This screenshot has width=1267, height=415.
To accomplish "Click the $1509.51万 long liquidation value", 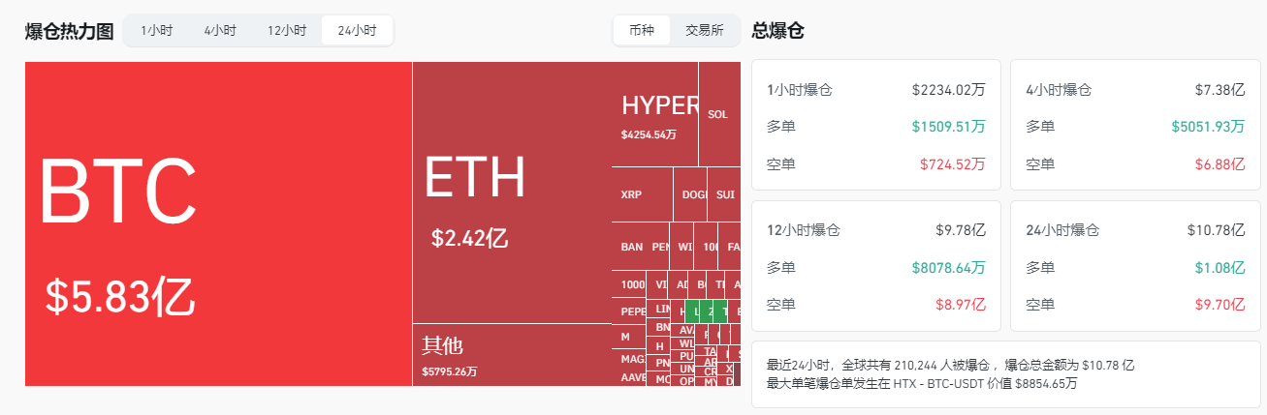I will 948,127.
